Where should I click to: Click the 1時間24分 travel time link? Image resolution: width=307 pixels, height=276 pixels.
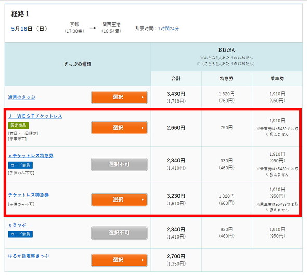pos(169,29)
